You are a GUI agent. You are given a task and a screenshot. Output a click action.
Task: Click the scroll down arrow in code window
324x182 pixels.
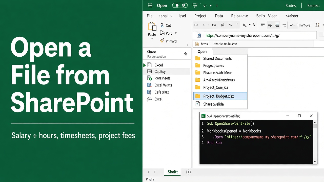(x=315, y=162)
